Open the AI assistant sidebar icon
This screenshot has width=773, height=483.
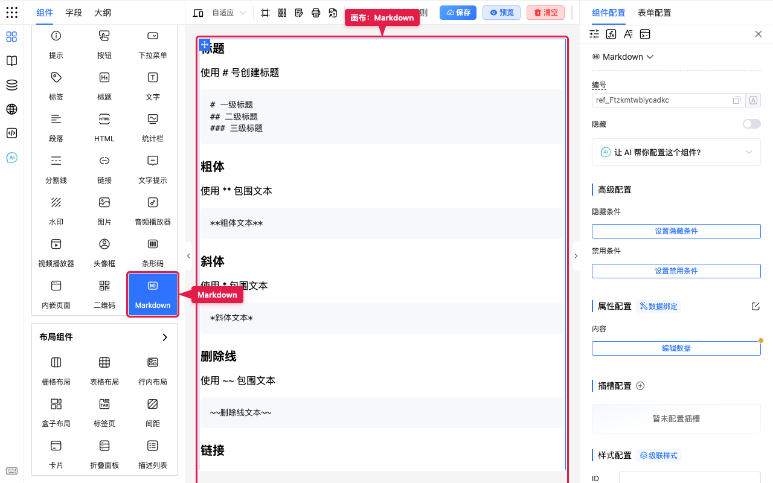[11, 158]
